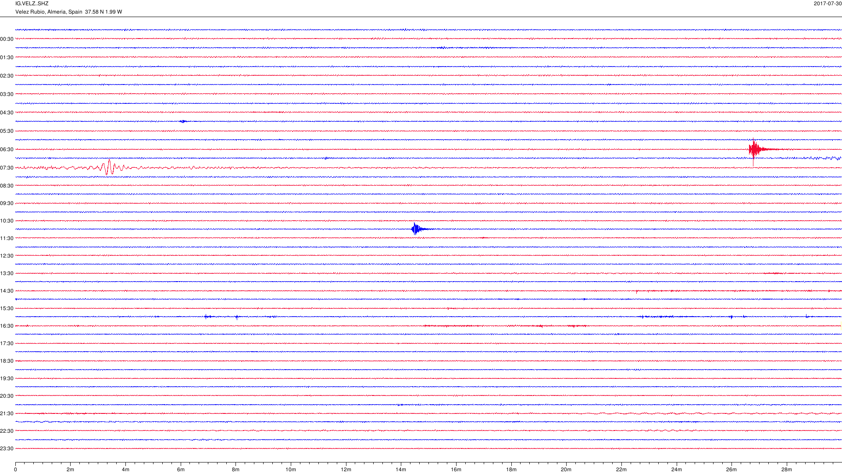
Task: Click the 08:30 time label
Action: pos(7,186)
